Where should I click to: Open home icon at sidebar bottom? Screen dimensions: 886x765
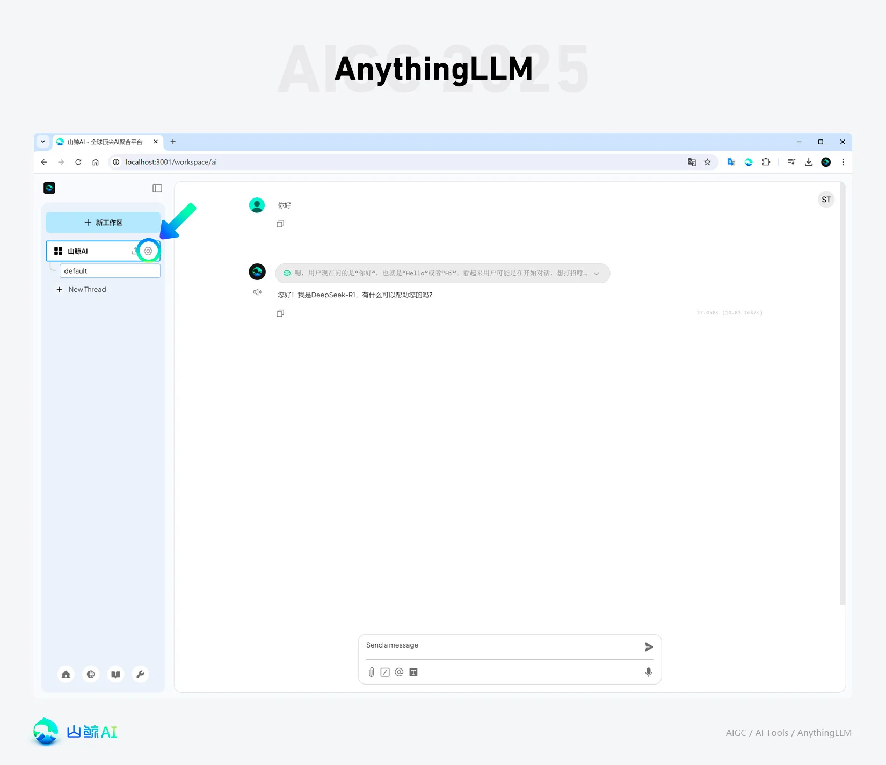[x=66, y=674]
